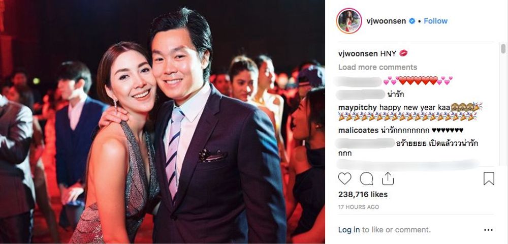
Task: Open maypitchy commenter profile
Action: [x=358, y=107]
